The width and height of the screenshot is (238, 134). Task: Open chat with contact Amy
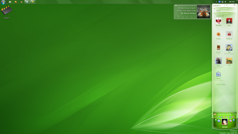coord(229,21)
